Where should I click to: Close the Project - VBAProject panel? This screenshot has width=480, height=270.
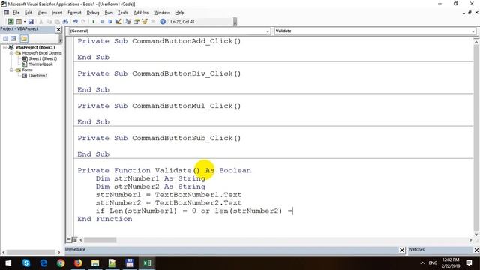58,29
